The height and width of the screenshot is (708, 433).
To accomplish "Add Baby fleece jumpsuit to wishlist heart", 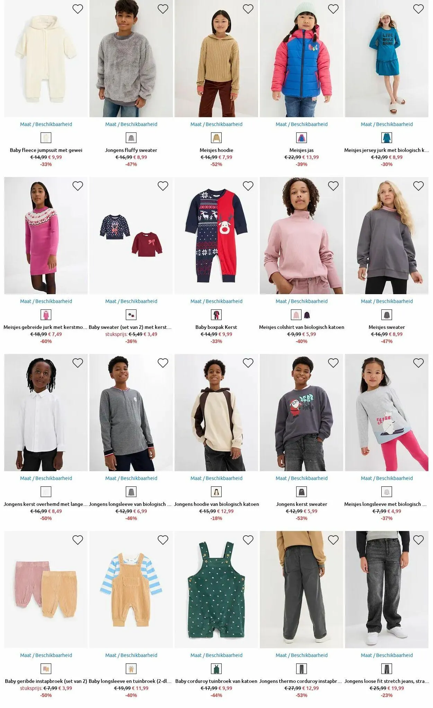I will pyautogui.click(x=78, y=9).
